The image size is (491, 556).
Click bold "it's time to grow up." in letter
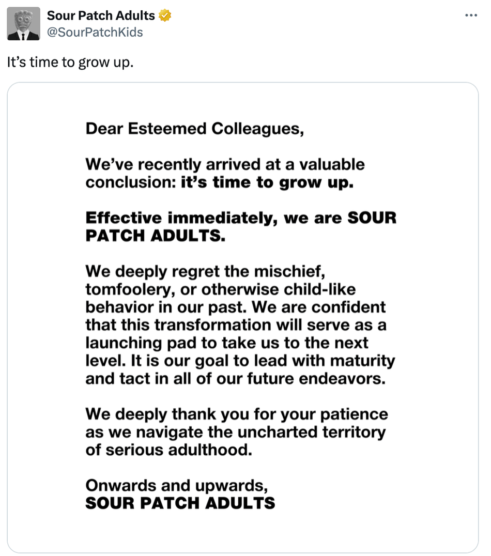click(x=267, y=183)
